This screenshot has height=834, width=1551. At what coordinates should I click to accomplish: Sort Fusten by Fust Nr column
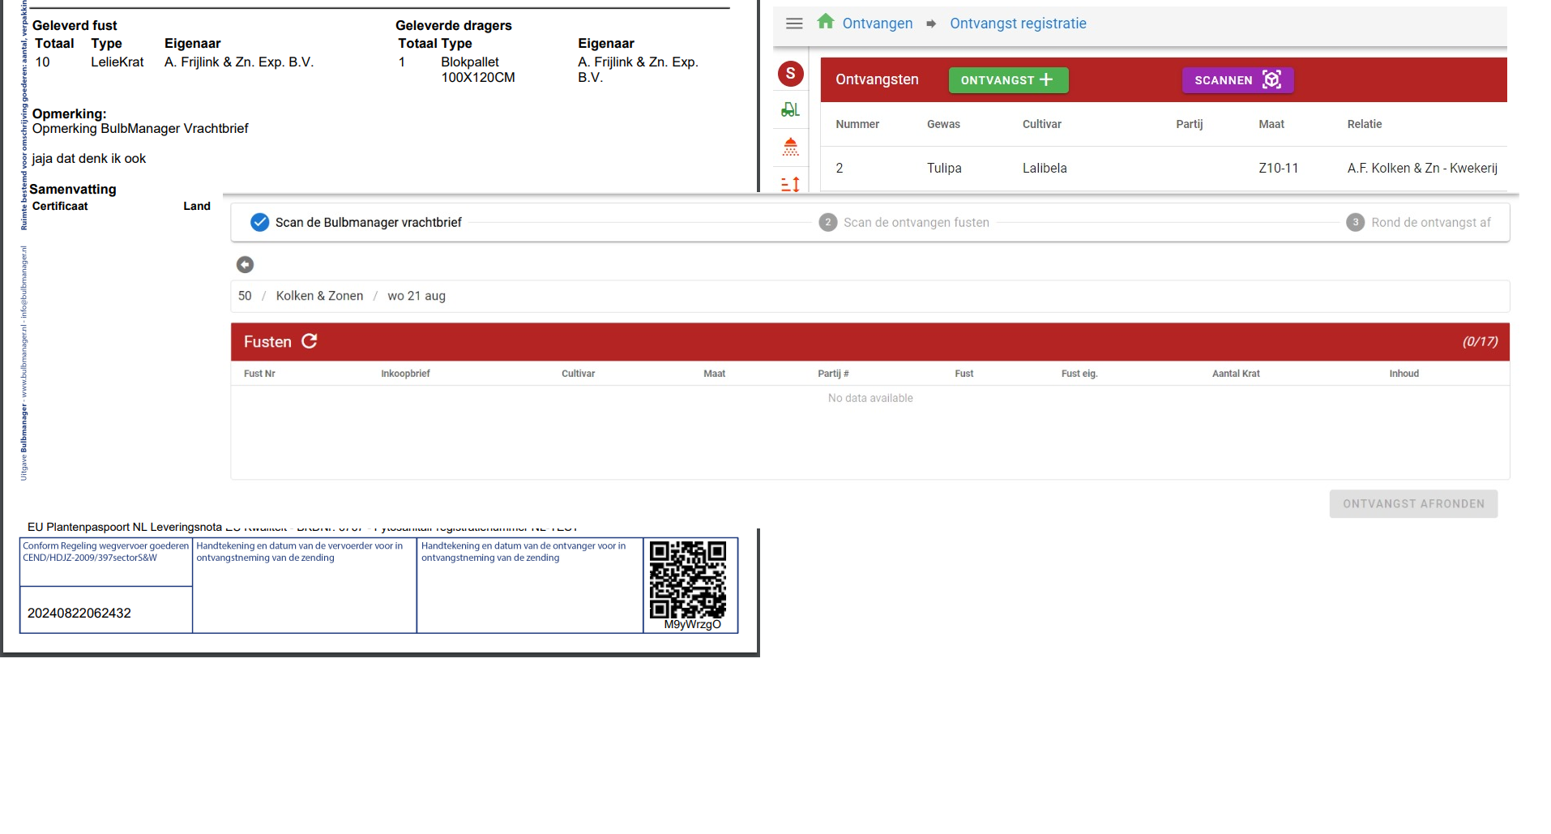(259, 374)
